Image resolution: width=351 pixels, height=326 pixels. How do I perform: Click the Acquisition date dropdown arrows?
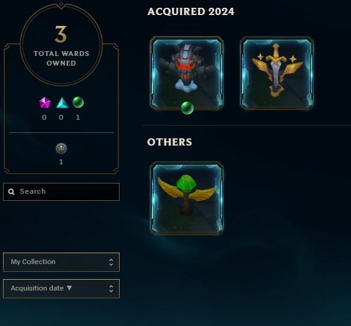(111, 289)
